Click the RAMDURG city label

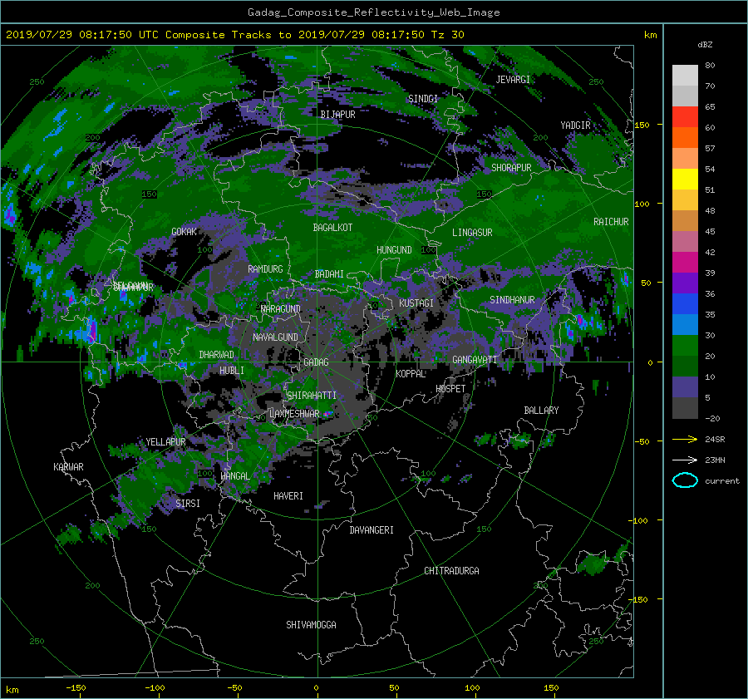point(265,269)
